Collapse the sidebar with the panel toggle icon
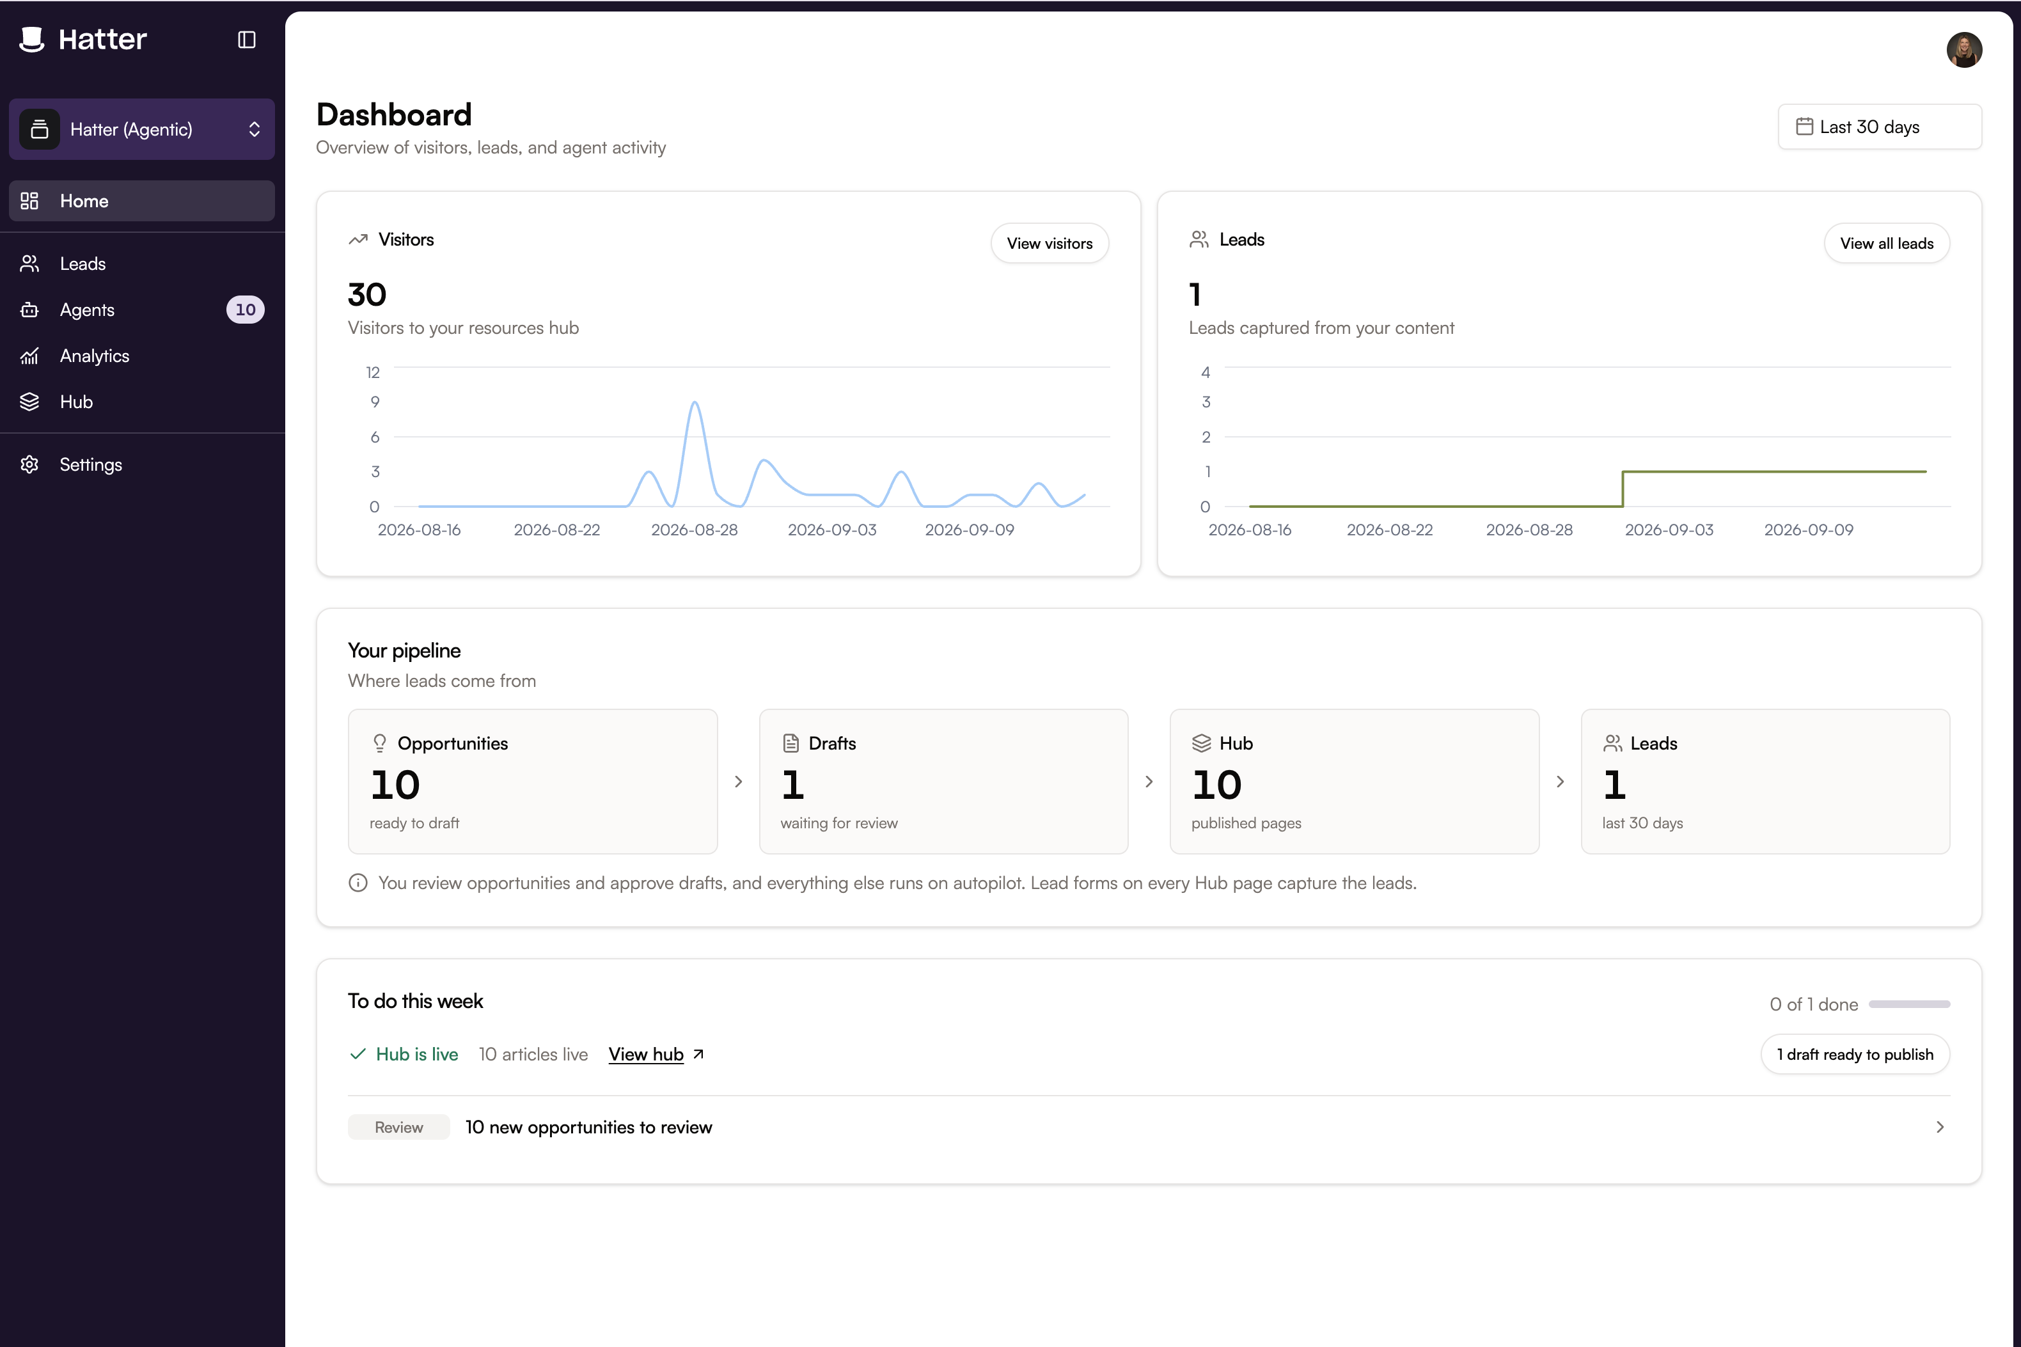This screenshot has height=1347, width=2021. click(246, 40)
